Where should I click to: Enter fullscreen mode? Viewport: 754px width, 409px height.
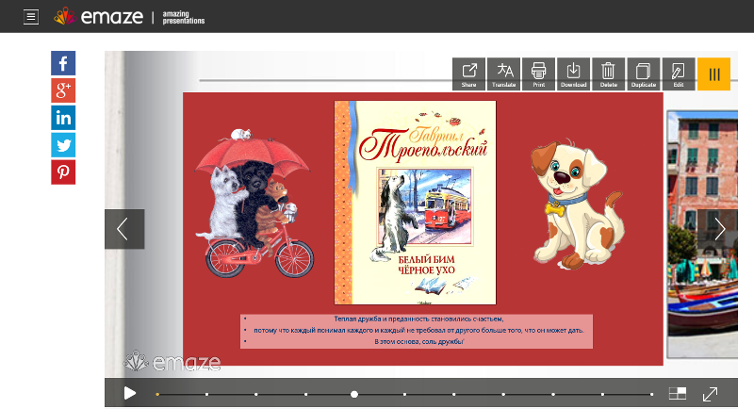pos(710,394)
